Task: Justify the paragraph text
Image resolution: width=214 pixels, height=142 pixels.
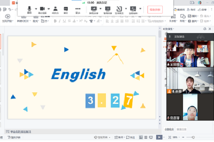Action: pyautogui.click(x=122, y=21)
